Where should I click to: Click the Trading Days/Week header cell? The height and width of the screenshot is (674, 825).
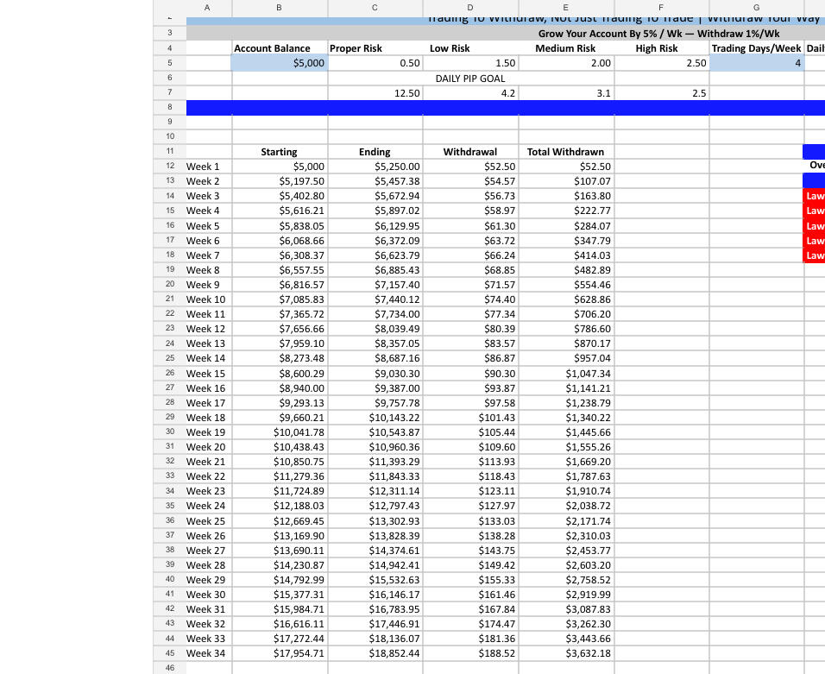757,48
